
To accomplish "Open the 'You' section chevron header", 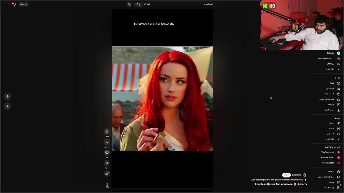I will click(x=337, y=78).
